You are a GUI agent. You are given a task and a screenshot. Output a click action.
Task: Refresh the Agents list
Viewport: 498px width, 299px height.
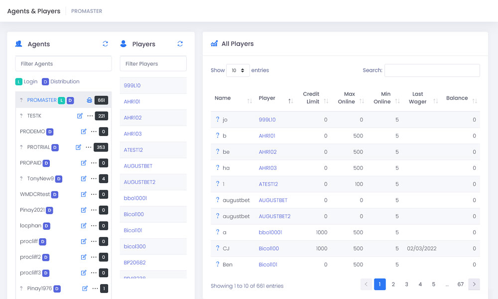105,44
